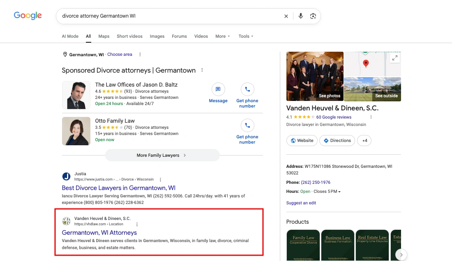This screenshot has width=452, height=261.
Task: Select the Videos tab
Action: (201, 36)
